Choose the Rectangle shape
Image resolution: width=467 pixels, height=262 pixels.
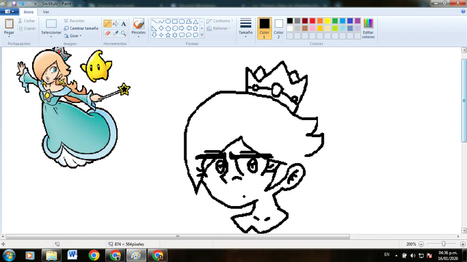[x=175, y=21]
